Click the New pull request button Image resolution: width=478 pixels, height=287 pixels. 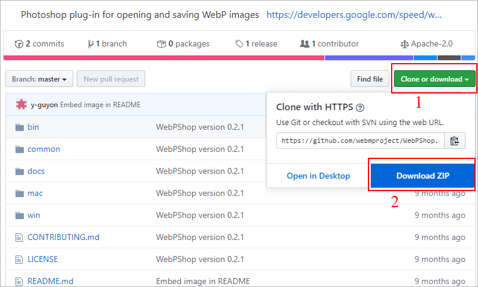click(111, 79)
